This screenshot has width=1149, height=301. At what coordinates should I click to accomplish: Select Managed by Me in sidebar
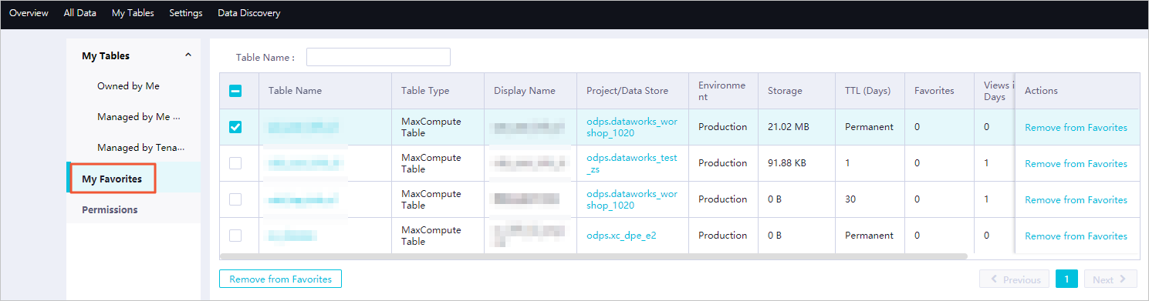[139, 117]
